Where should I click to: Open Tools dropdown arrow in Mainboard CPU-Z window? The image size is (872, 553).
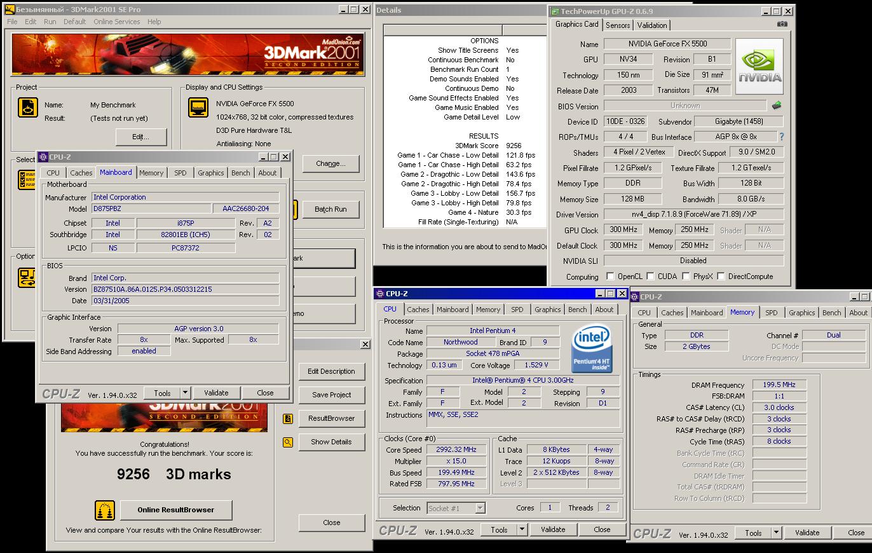point(185,393)
